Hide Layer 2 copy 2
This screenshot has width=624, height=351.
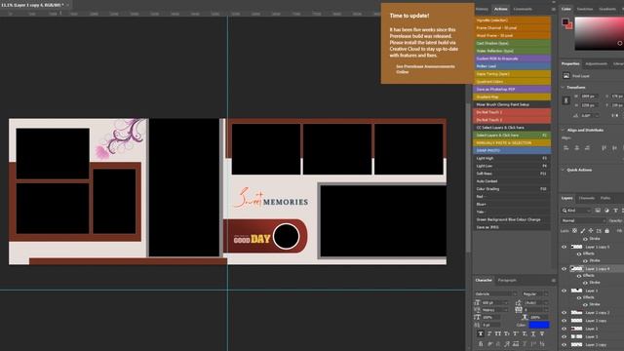(564, 313)
